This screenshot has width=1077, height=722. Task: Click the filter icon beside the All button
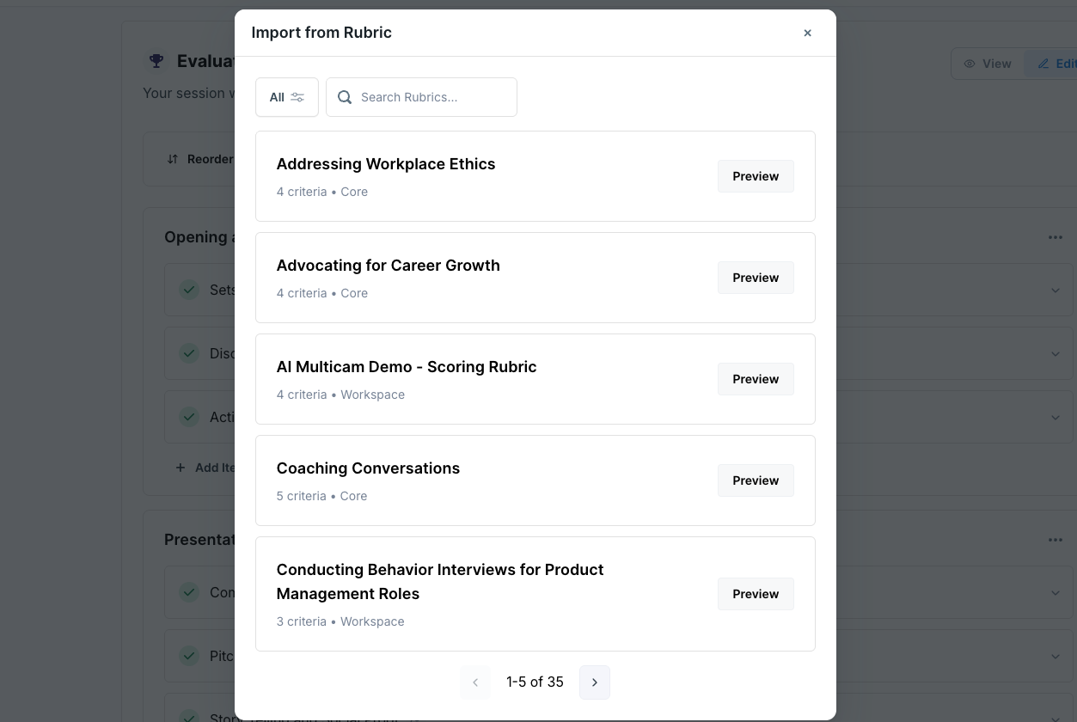[297, 97]
